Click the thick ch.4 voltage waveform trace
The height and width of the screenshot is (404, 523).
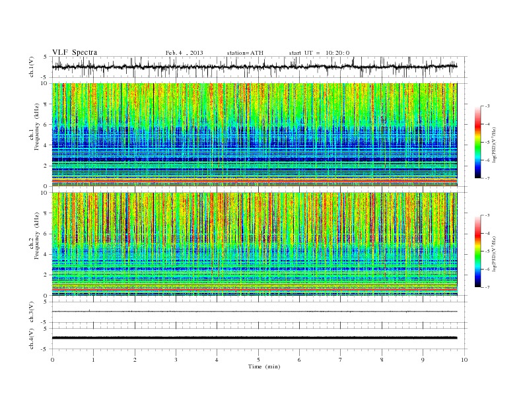click(254, 338)
